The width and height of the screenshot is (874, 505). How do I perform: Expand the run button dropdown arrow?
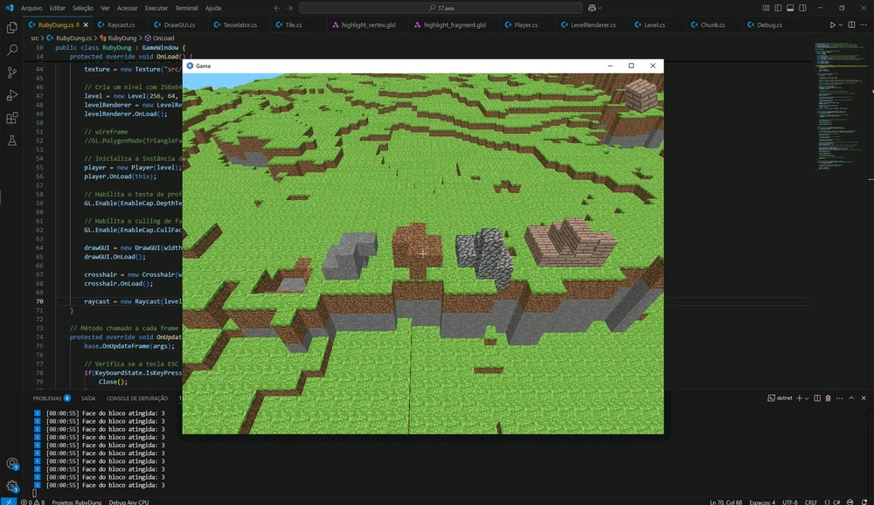coord(841,25)
